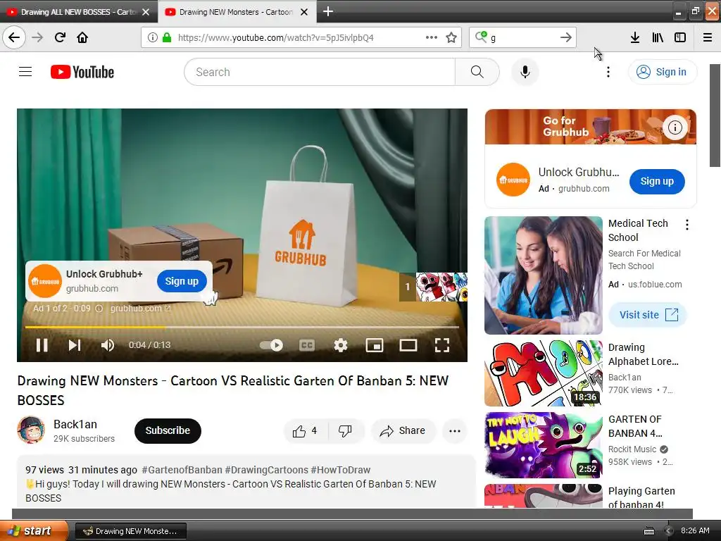Switch to Drawing ALL NEW BOSSES tab
Image resolution: width=721 pixels, height=541 pixels.
click(79, 12)
